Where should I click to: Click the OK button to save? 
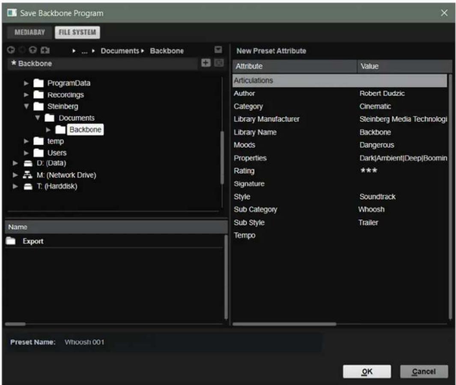pos(367,371)
